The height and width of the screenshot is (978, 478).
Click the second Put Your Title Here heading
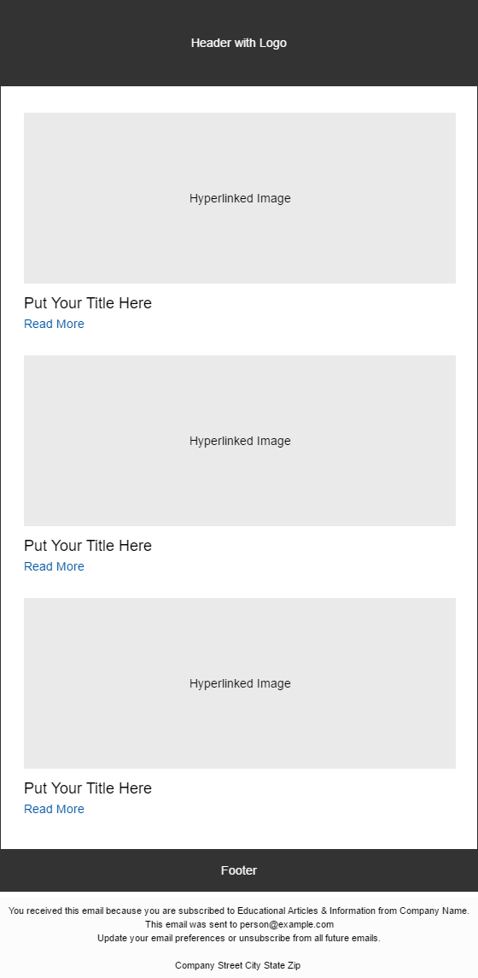(x=88, y=546)
